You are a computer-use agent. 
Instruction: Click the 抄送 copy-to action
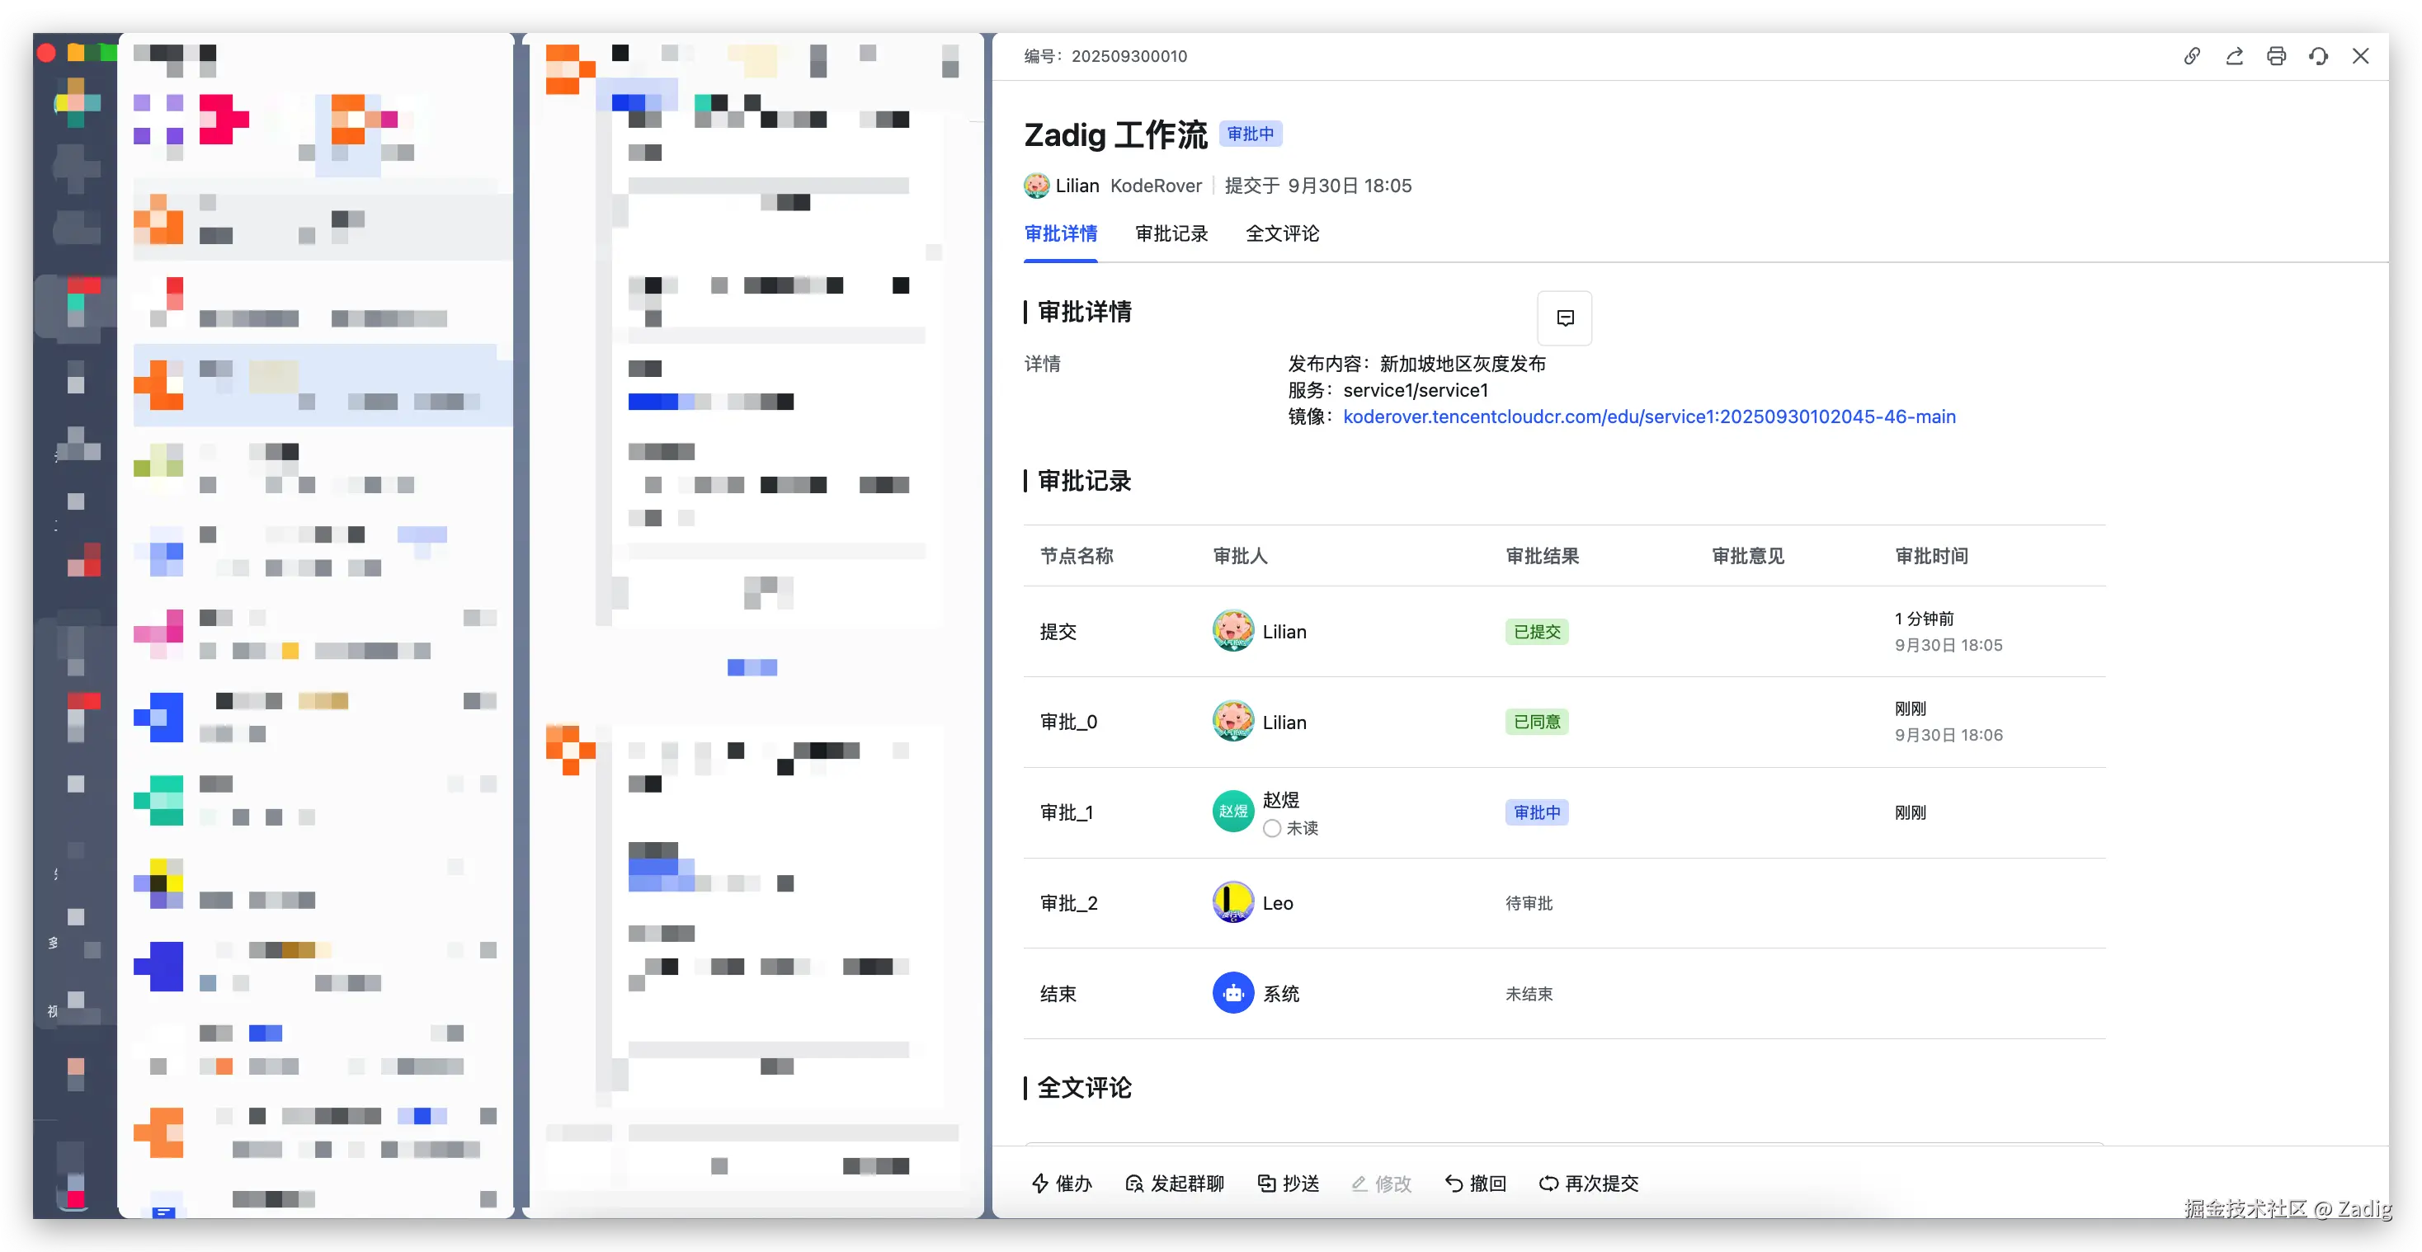pos(1289,1184)
